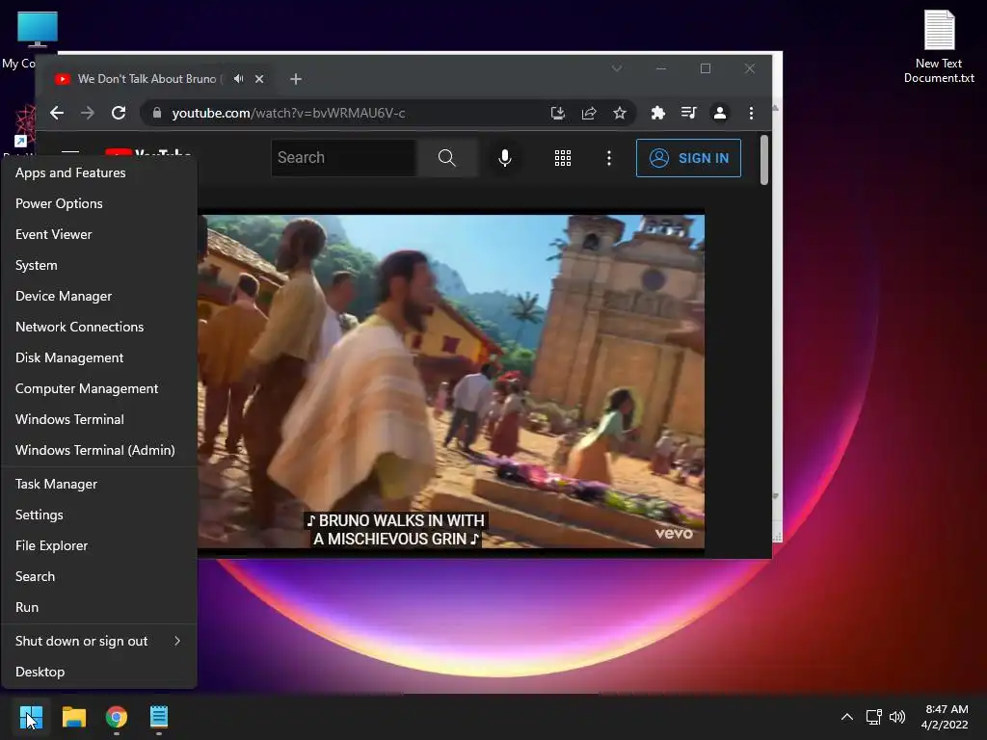This screenshot has width=987, height=740.
Task: Click the vevo logo on the video
Action: pos(674,534)
